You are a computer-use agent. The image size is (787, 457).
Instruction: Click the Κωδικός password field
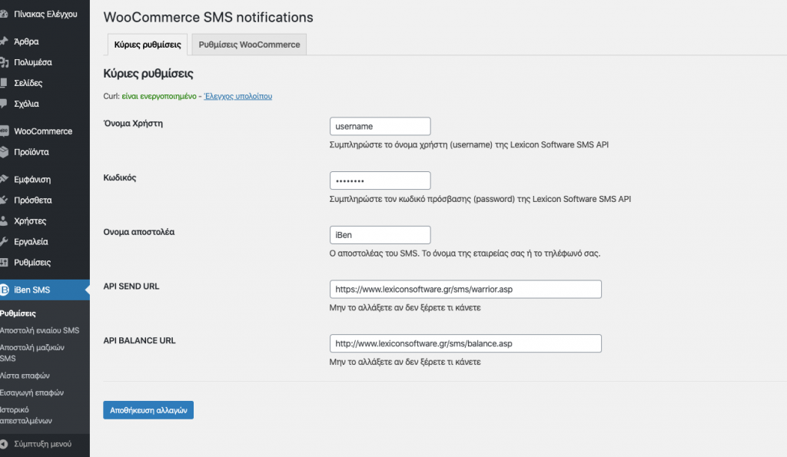(x=380, y=180)
